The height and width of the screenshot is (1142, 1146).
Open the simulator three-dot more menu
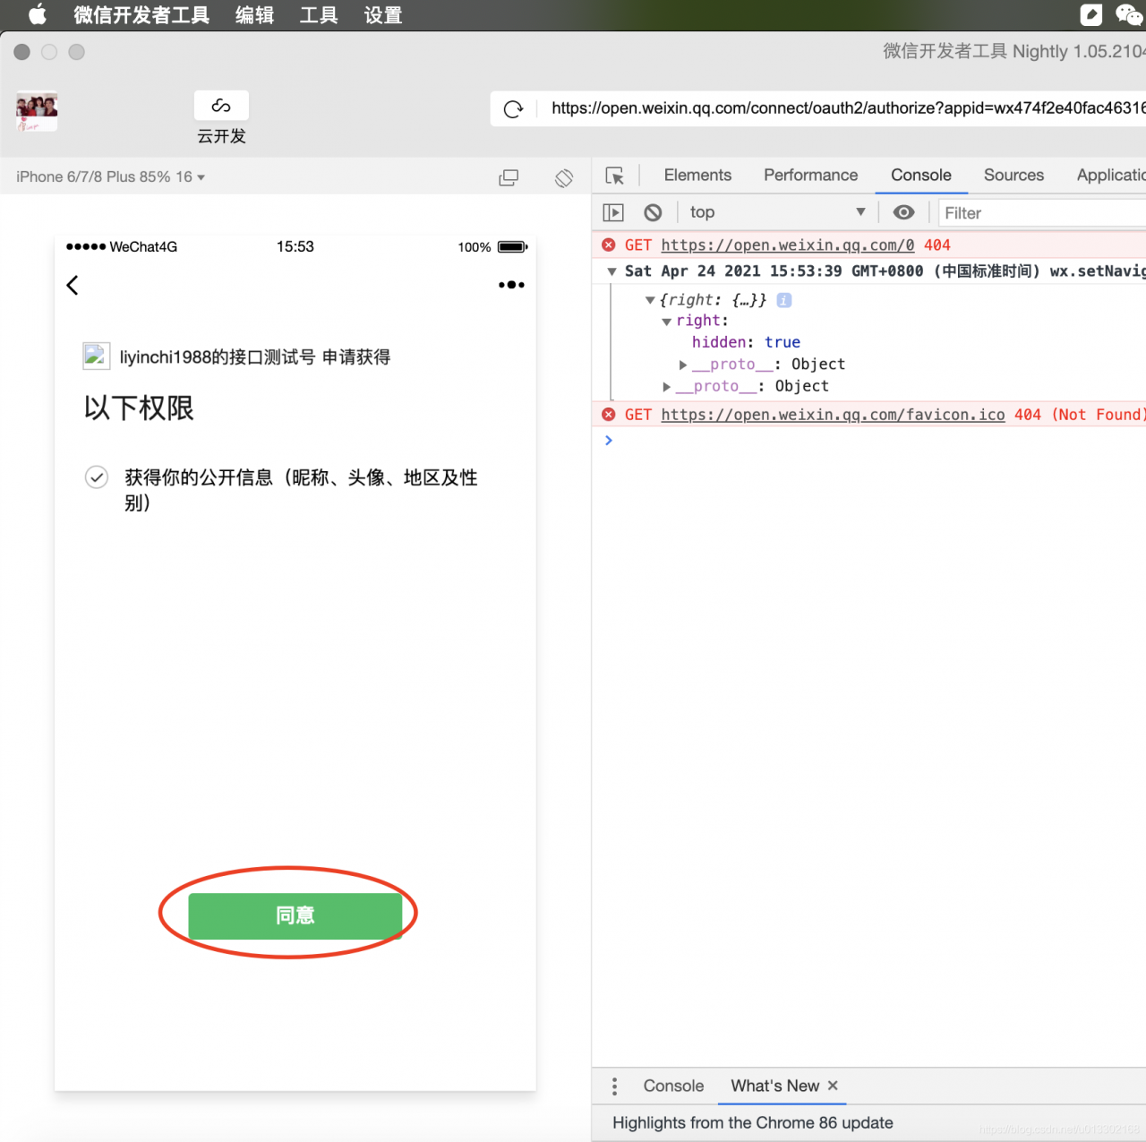coord(511,285)
